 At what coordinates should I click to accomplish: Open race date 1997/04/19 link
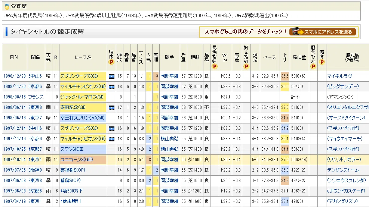15,201
